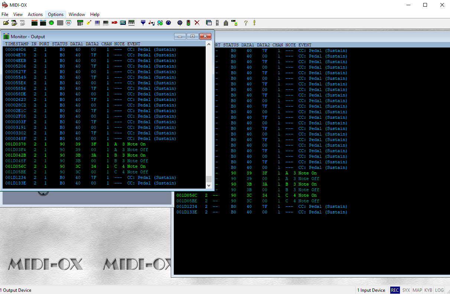Select row 000049D4 in Monitor - Output
The height and width of the screenshot is (294, 450).
[x=104, y=49]
